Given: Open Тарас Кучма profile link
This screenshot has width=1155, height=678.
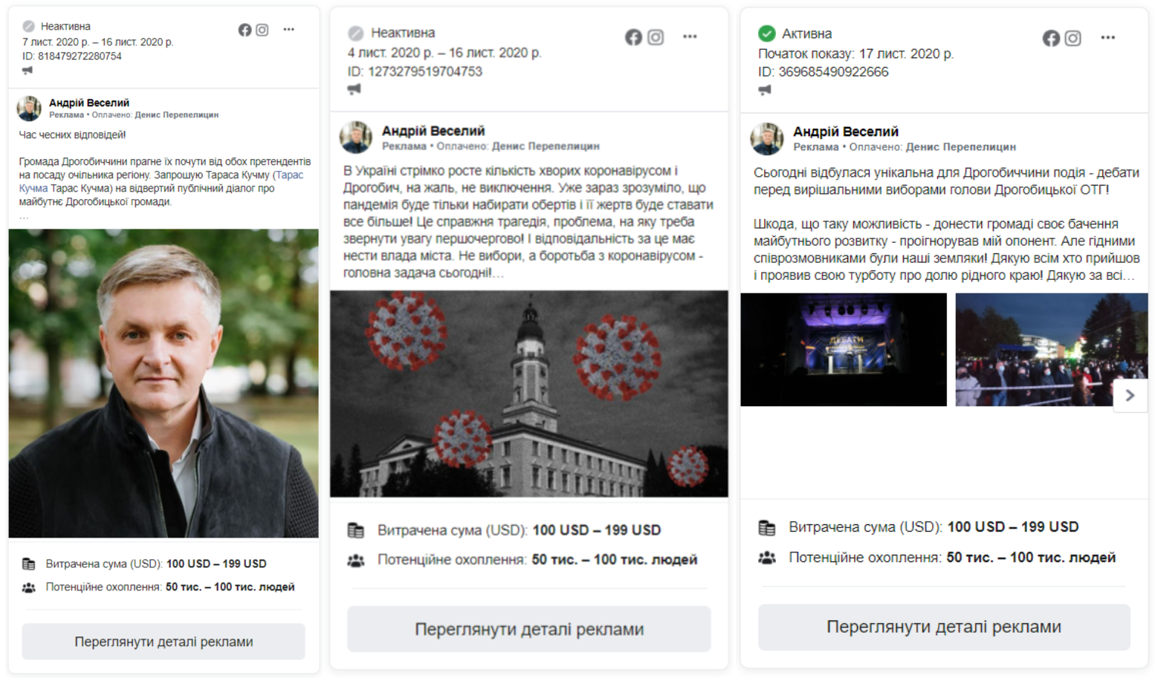Looking at the screenshot, I should click(161, 182).
